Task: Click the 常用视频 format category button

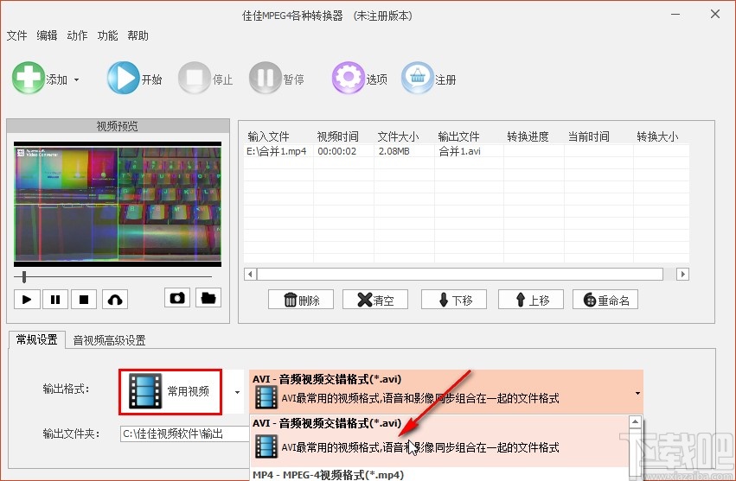Action: (x=170, y=391)
